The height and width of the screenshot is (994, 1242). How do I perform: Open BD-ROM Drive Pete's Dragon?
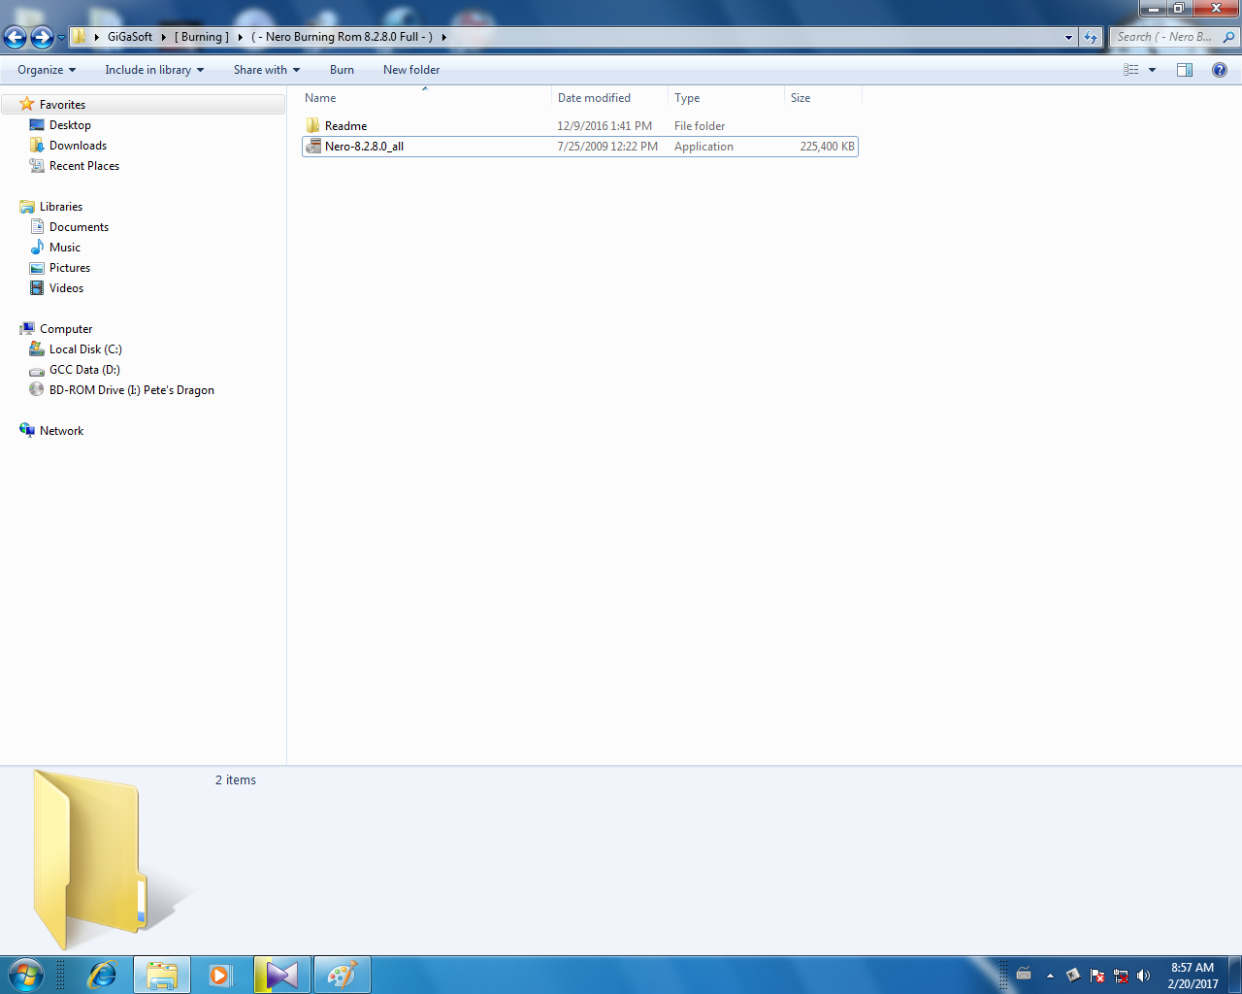tap(131, 390)
